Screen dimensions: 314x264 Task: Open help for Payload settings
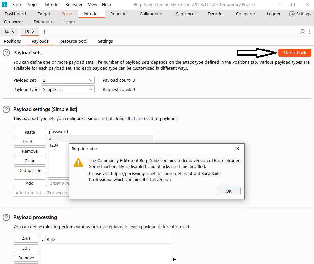click(x=6, y=109)
